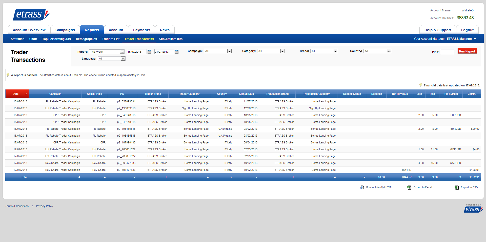Viewport: 486px width, 242px height.
Task: Sort by the Transaction Brand column header
Action: coord(277,94)
